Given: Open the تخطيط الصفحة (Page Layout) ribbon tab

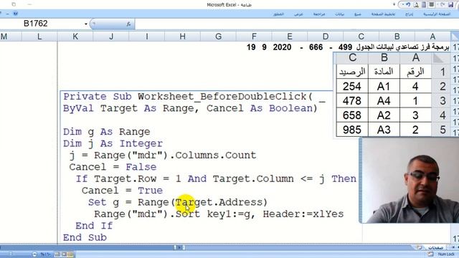Looking at the screenshot, I should 383,14.
